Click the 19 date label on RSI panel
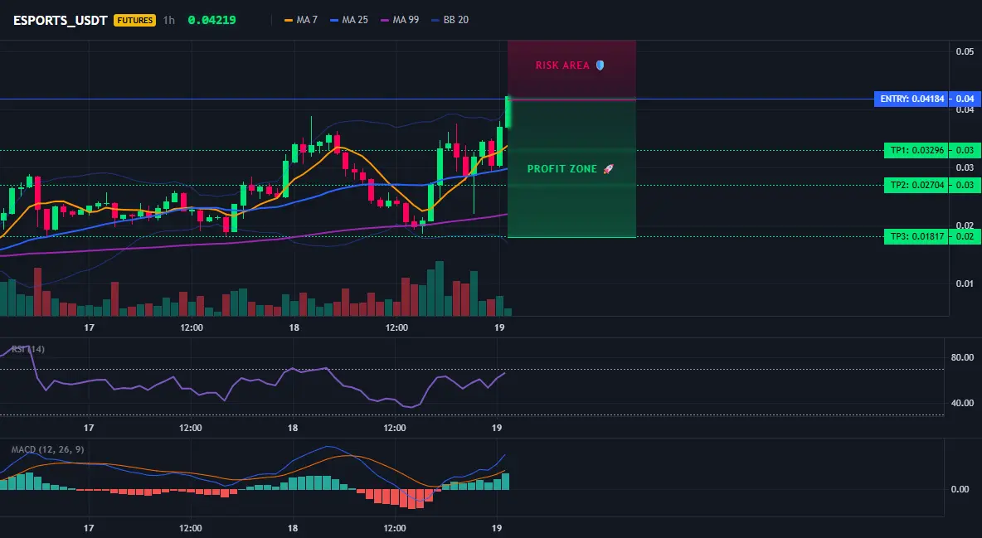This screenshot has height=538, width=982. point(497,428)
